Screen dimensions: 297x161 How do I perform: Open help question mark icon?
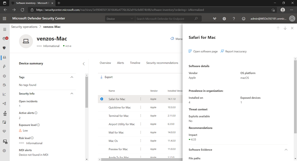coord(234,19)
